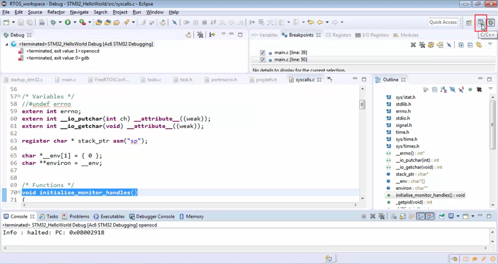Toggle Hide Fields icon in Outline
This screenshot has width=498, height=264.
coord(452,90)
